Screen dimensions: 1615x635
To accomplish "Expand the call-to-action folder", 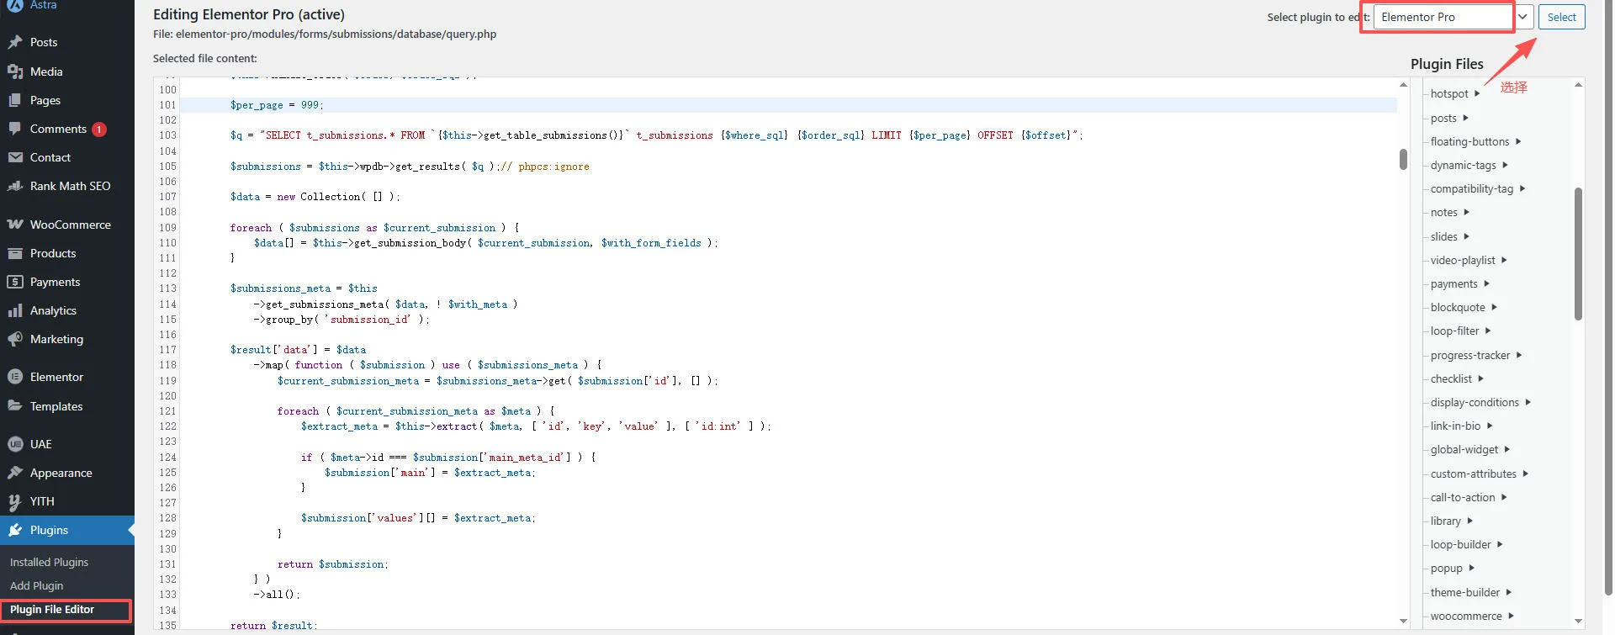I will coord(1469,497).
